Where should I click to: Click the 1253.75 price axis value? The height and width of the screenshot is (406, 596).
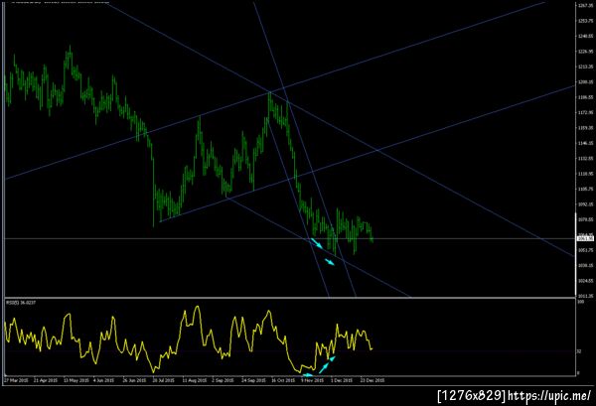pyautogui.click(x=586, y=21)
